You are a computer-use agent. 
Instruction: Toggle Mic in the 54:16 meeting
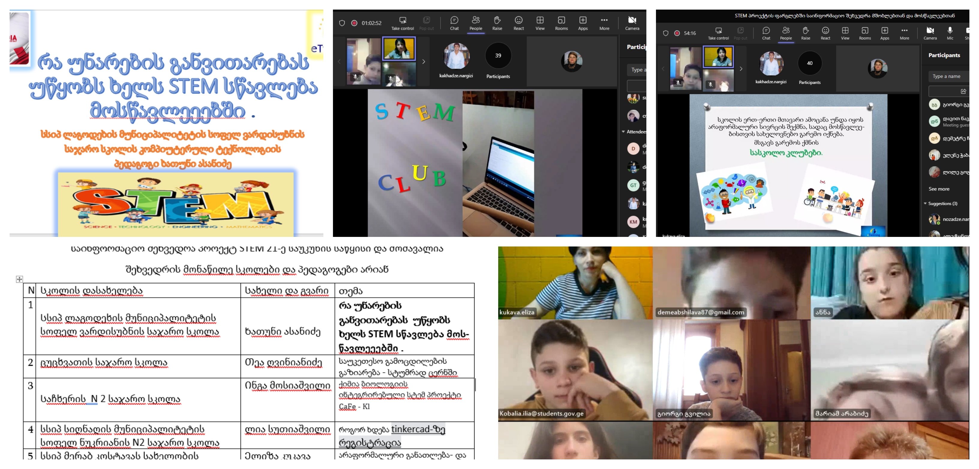[x=950, y=33]
